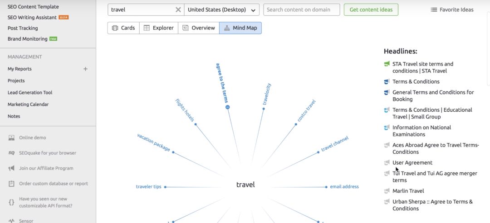Clear the travel search field with X
The image size is (490, 223).
(x=178, y=9)
